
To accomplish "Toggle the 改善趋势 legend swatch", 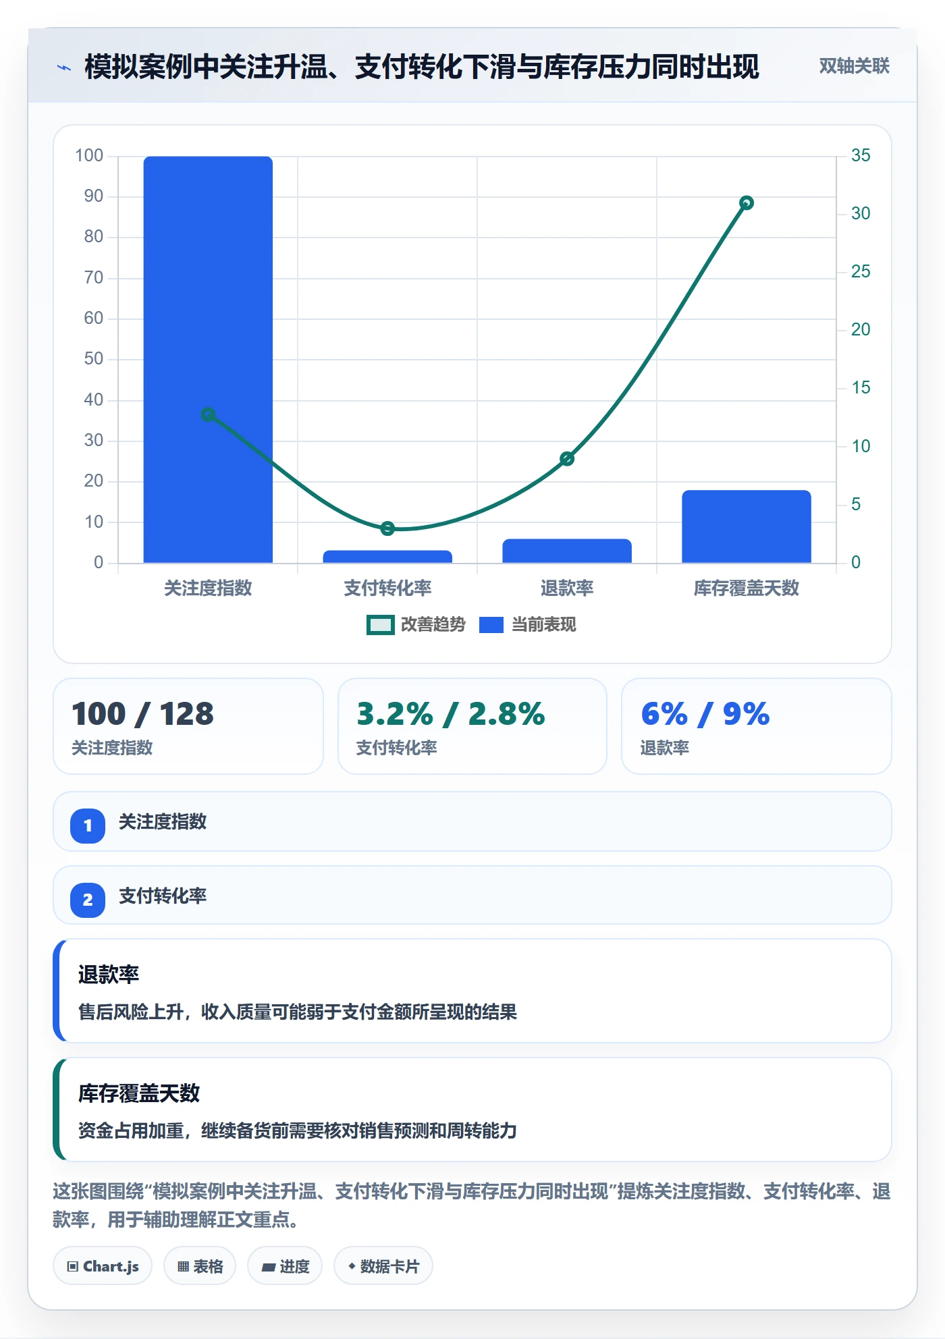I will point(381,625).
